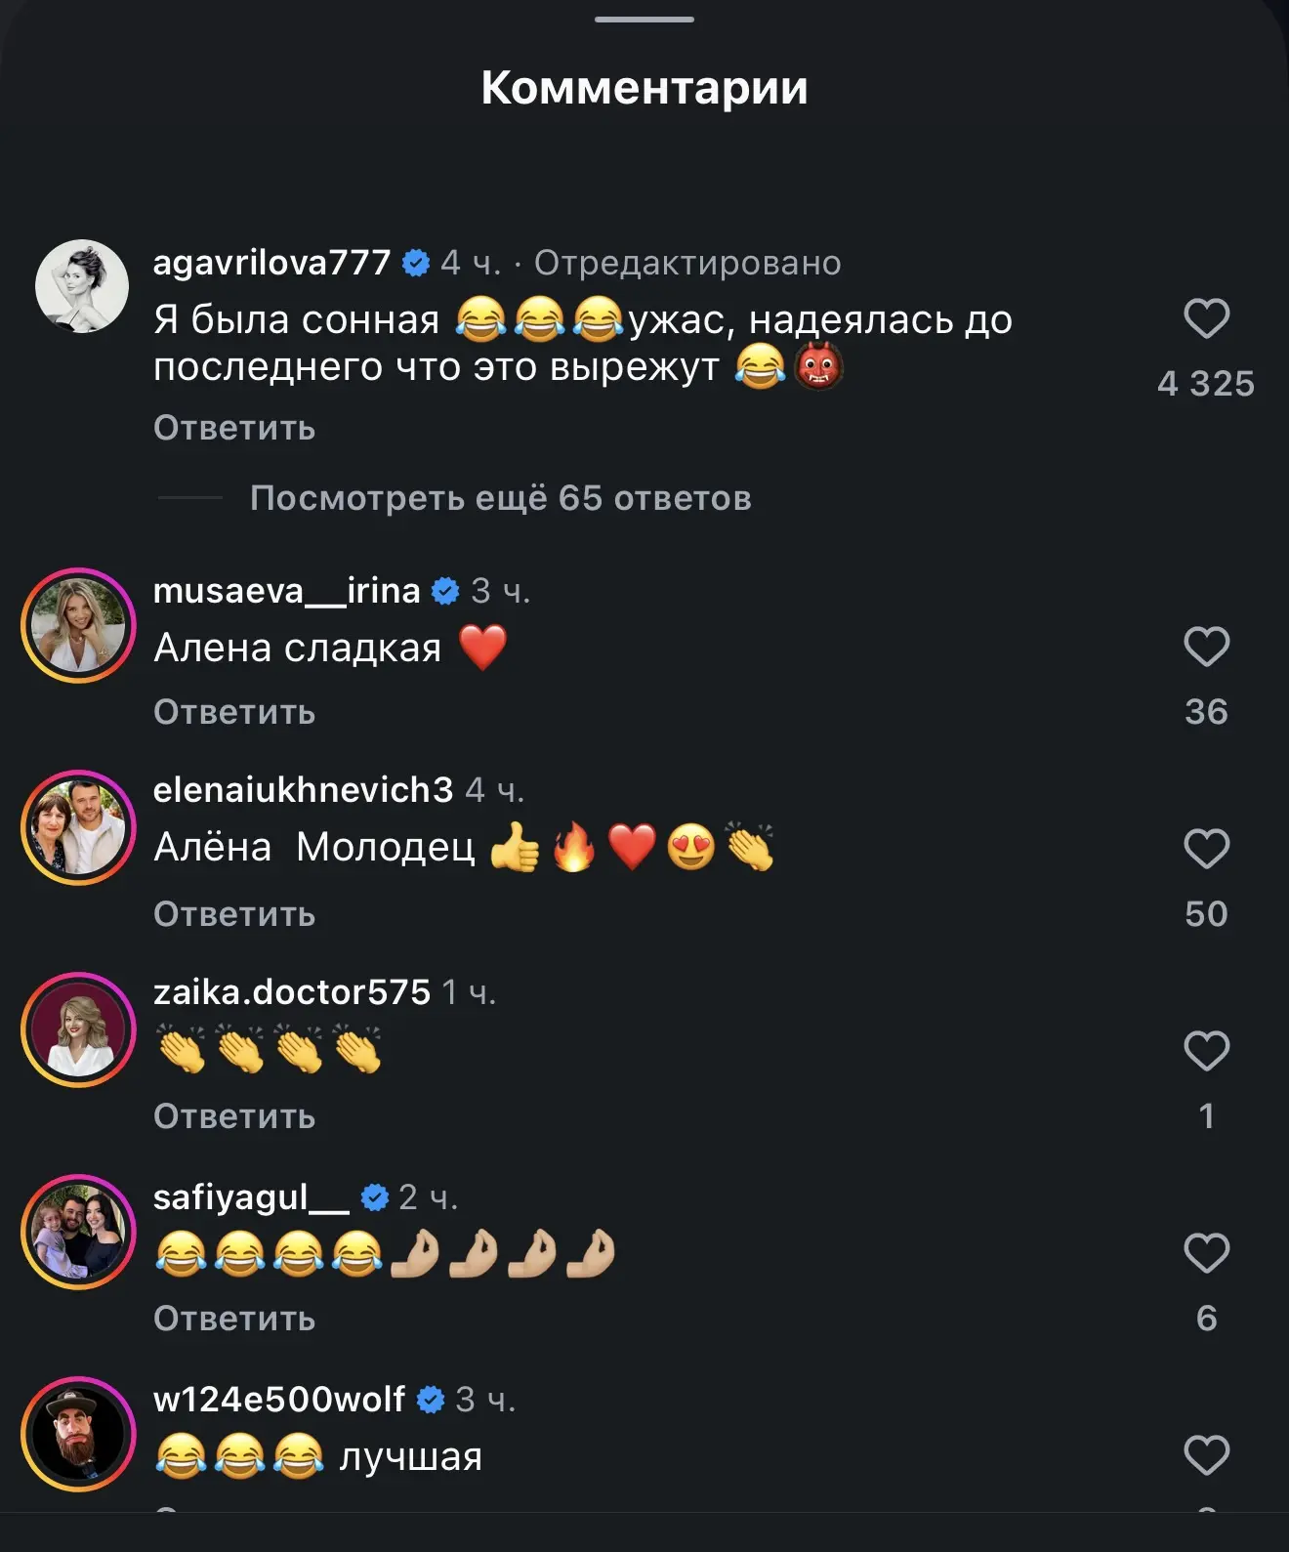1289x1552 pixels.
Task: Open the safiyagul__ username link
Action: (251, 1197)
